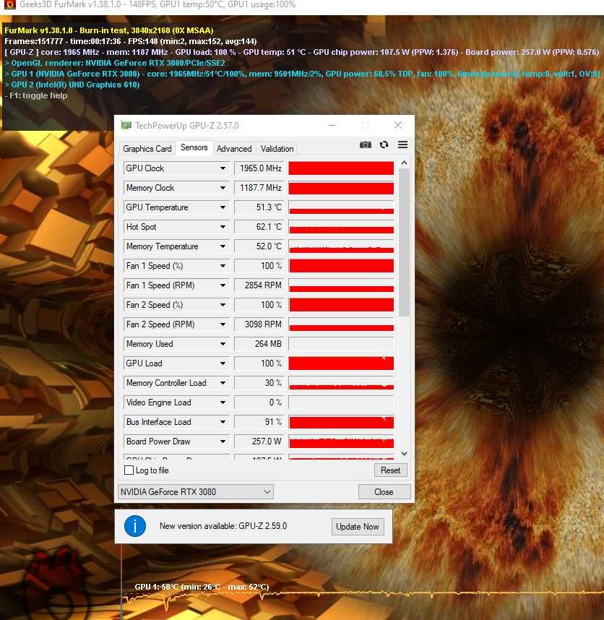Screen dimensions: 604x620
Task: Open the Memory Clock sensor dropdown
Action: 223,188
